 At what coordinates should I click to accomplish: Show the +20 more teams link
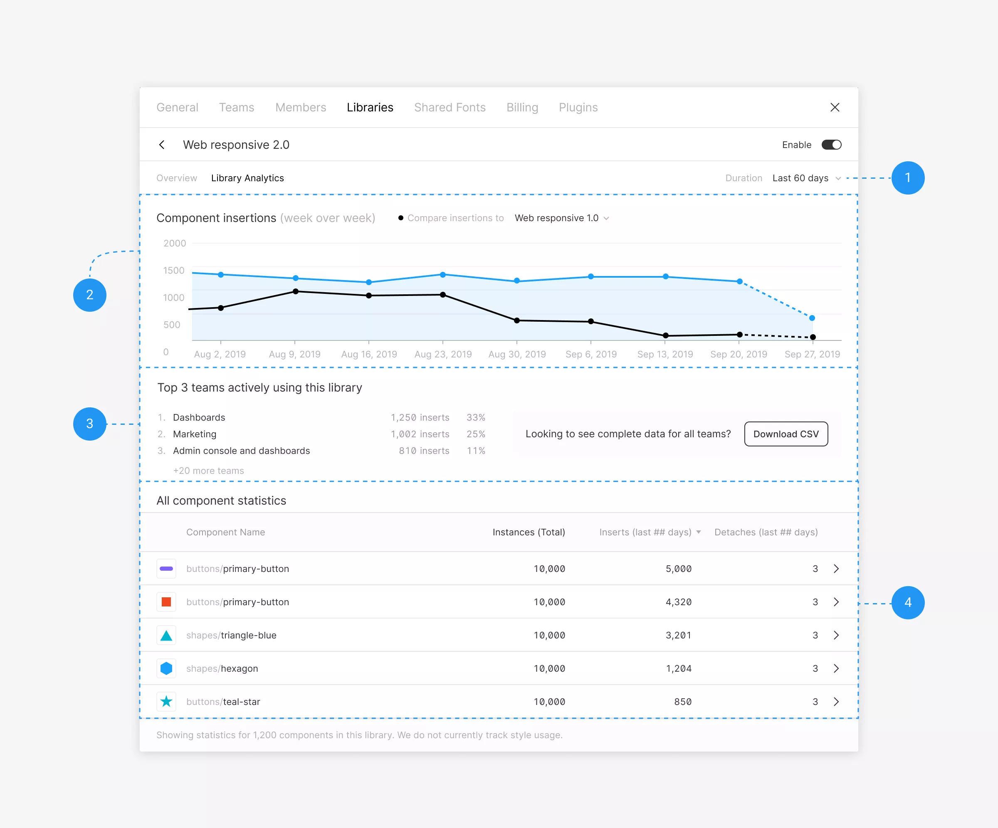(208, 471)
